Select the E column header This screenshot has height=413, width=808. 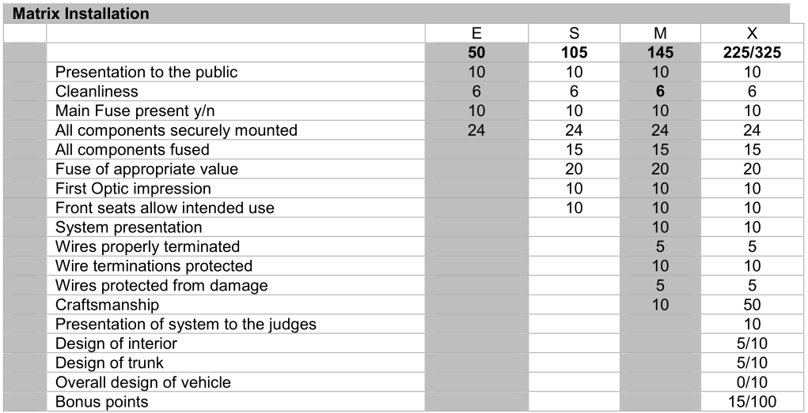pos(476,33)
